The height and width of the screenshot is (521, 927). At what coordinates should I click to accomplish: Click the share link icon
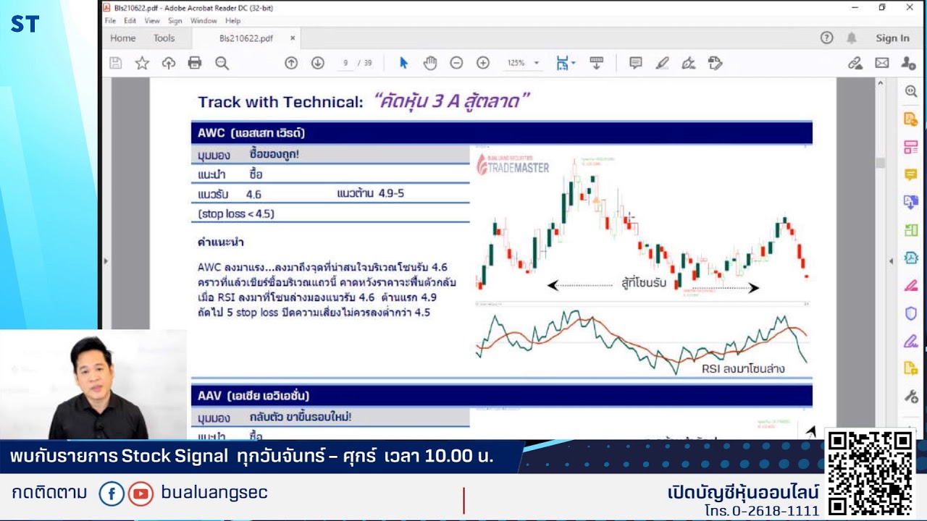pyautogui.click(x=855, y=63)
